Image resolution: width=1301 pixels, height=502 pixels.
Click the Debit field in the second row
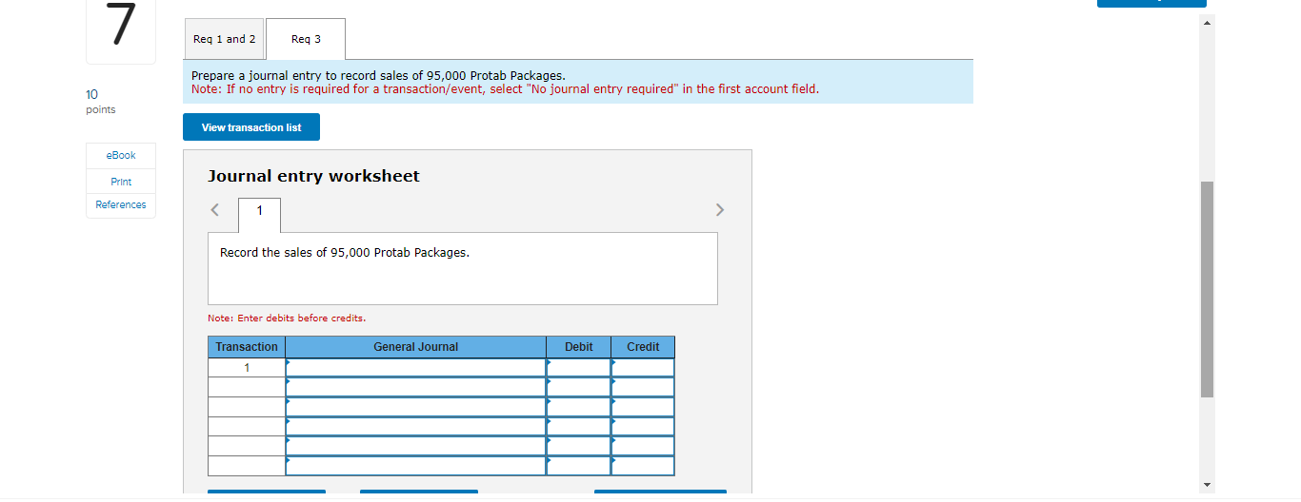[579, 387]
